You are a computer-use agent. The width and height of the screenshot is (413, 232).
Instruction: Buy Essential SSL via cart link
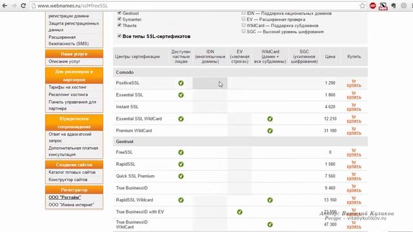[354, 95]
